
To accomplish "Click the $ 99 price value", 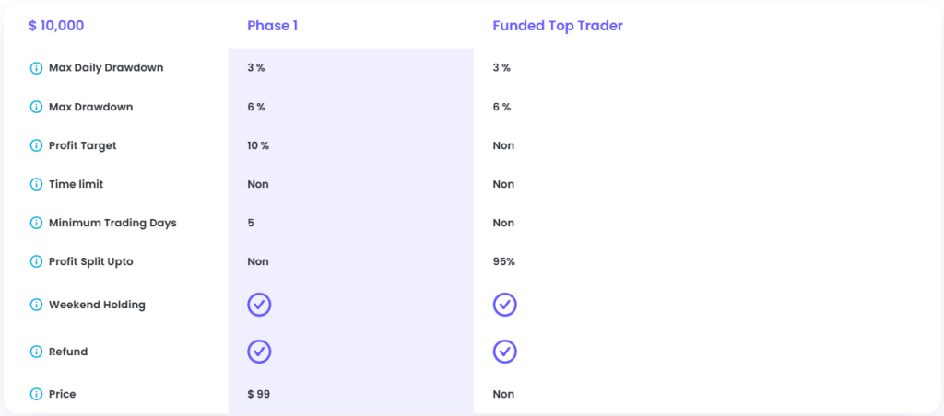I will (x=259, y=394).
